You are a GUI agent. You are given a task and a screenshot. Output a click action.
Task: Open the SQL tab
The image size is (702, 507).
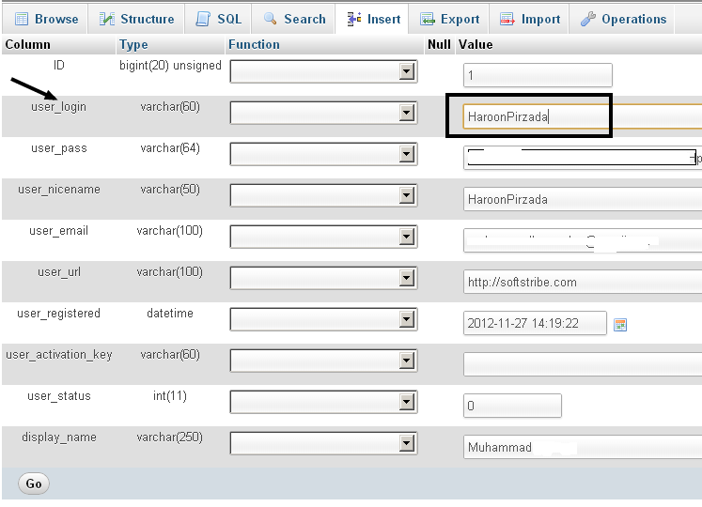[218, 19]
